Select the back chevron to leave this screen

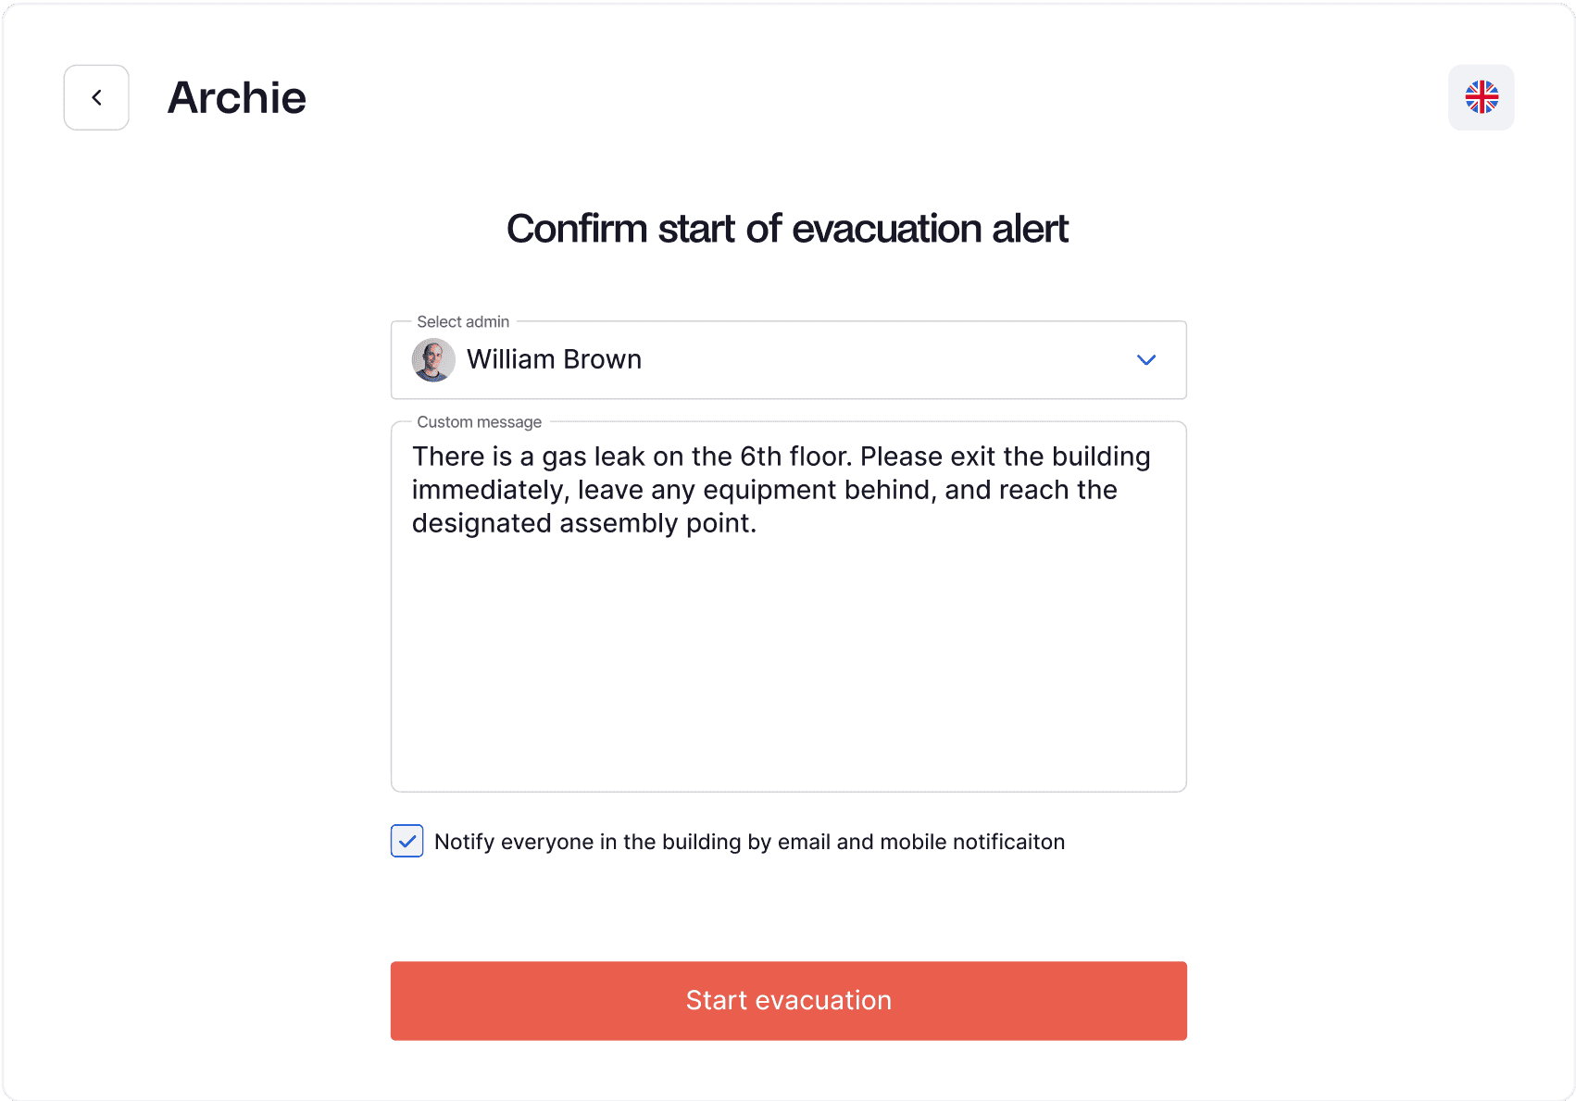(96, 97)
